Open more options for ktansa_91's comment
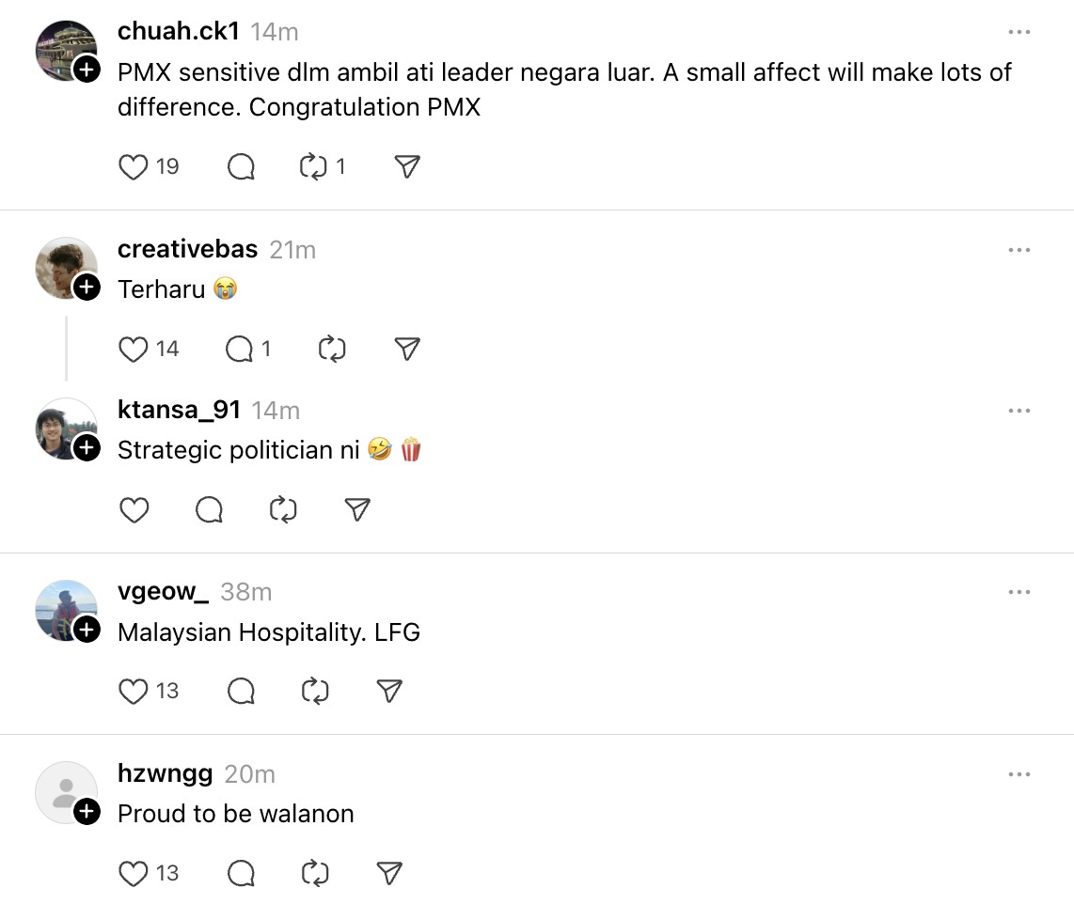The image size is (1074, 904). pos(1019,411)
